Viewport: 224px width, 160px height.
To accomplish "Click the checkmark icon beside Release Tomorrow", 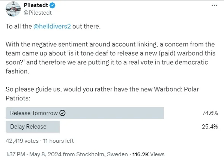I will click(x=62, y=113).
